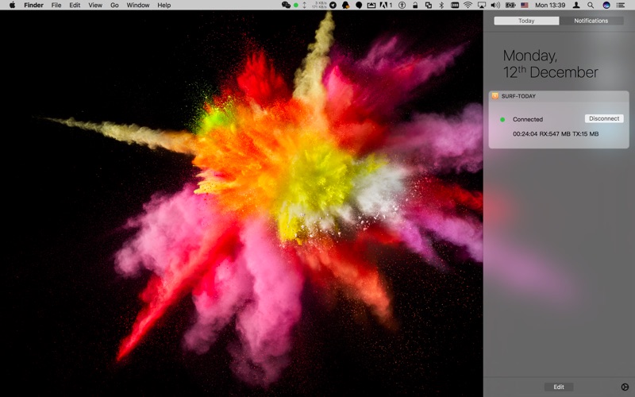This screenshot has height=397, width=635.
Task: Click the Siri icon in menu bar
Action: [606, 5]
